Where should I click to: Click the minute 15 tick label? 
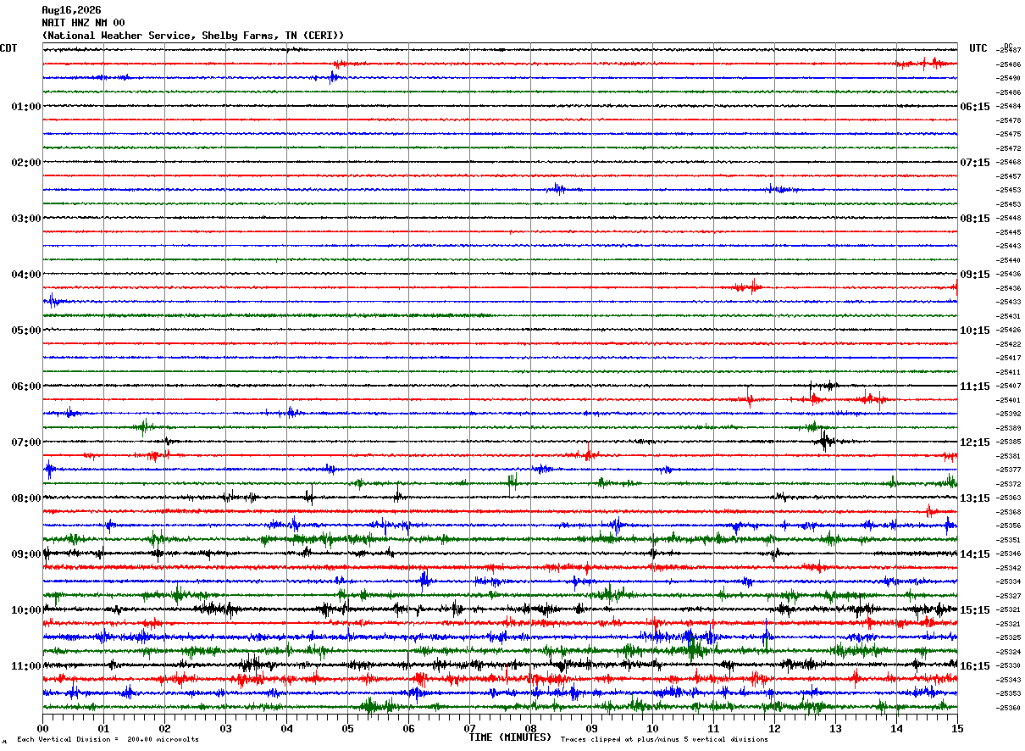[957, 728]
